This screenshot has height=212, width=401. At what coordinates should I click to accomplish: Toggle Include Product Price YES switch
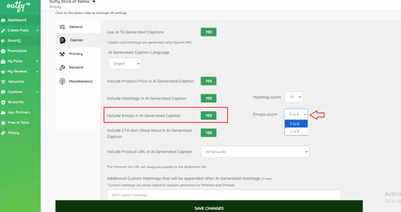208,81
